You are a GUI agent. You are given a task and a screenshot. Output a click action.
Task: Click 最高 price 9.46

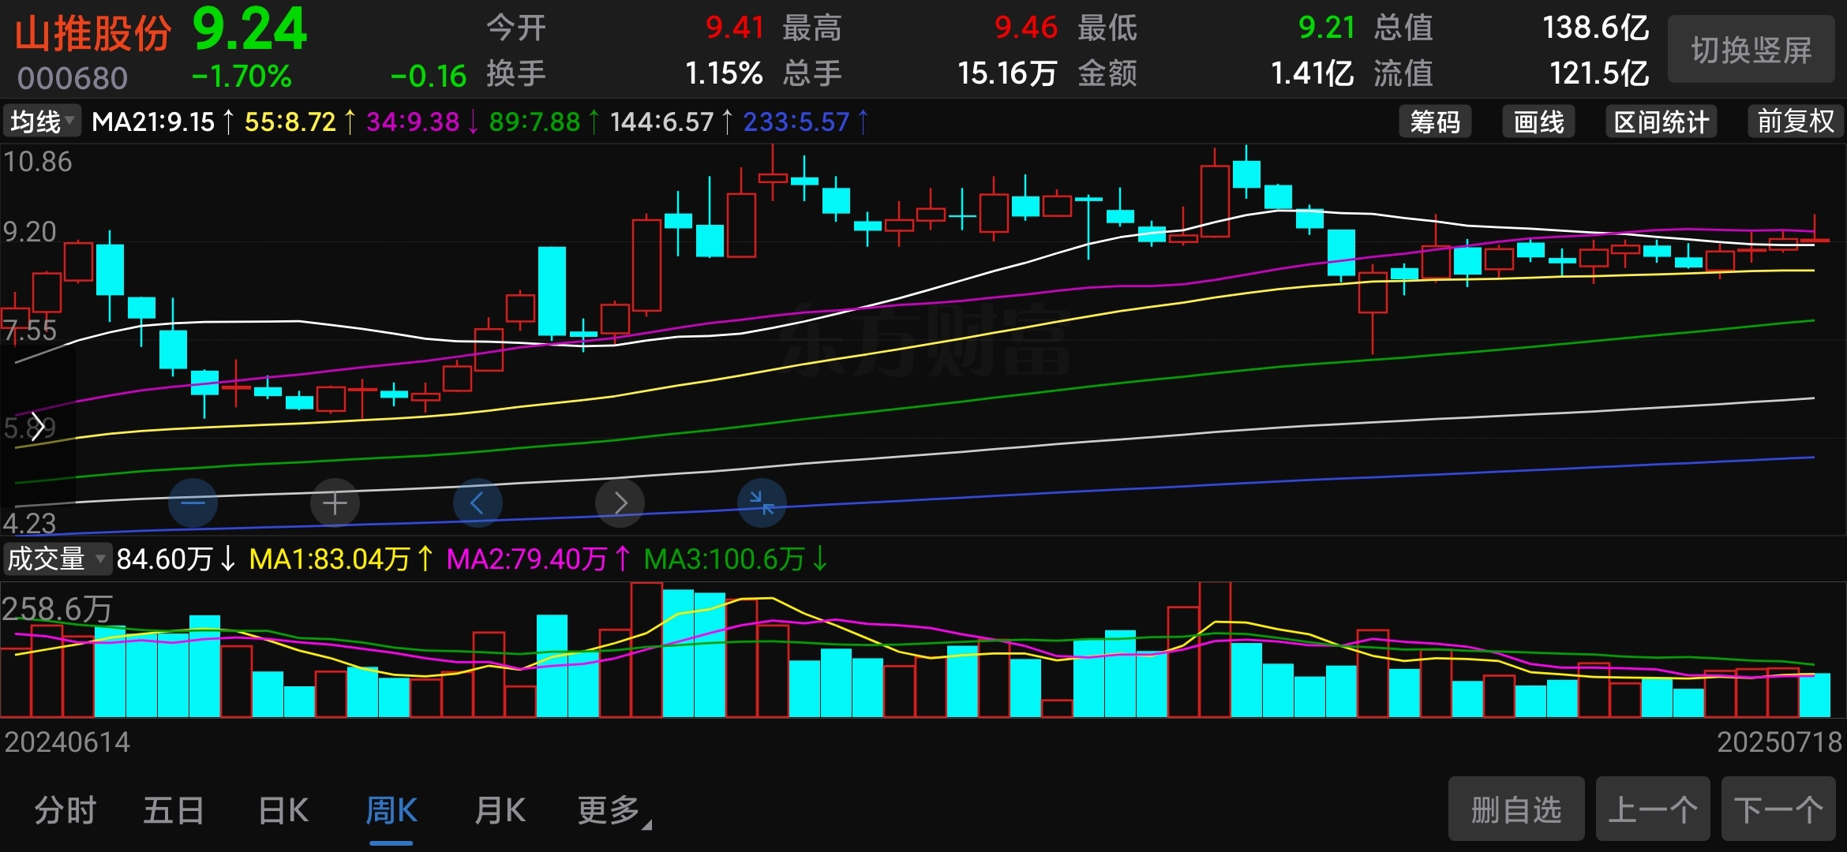point(1025,28)
